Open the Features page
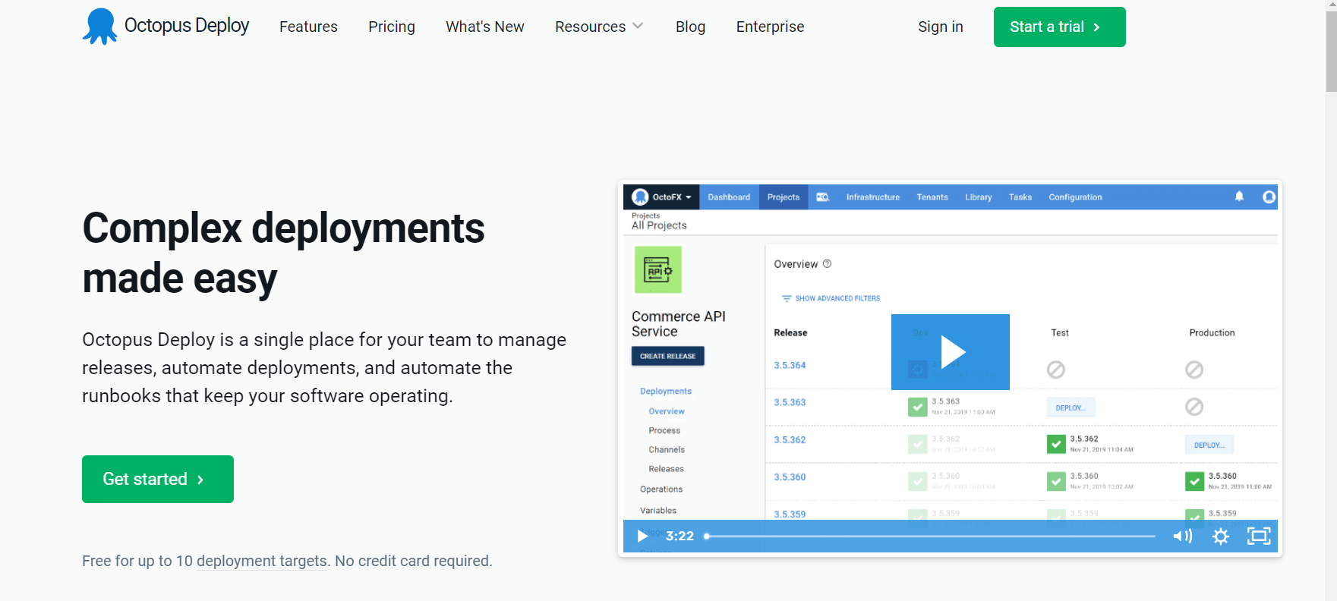Image resolution: width=1337 pixels, height=601 pixels. tap(308, 27)
